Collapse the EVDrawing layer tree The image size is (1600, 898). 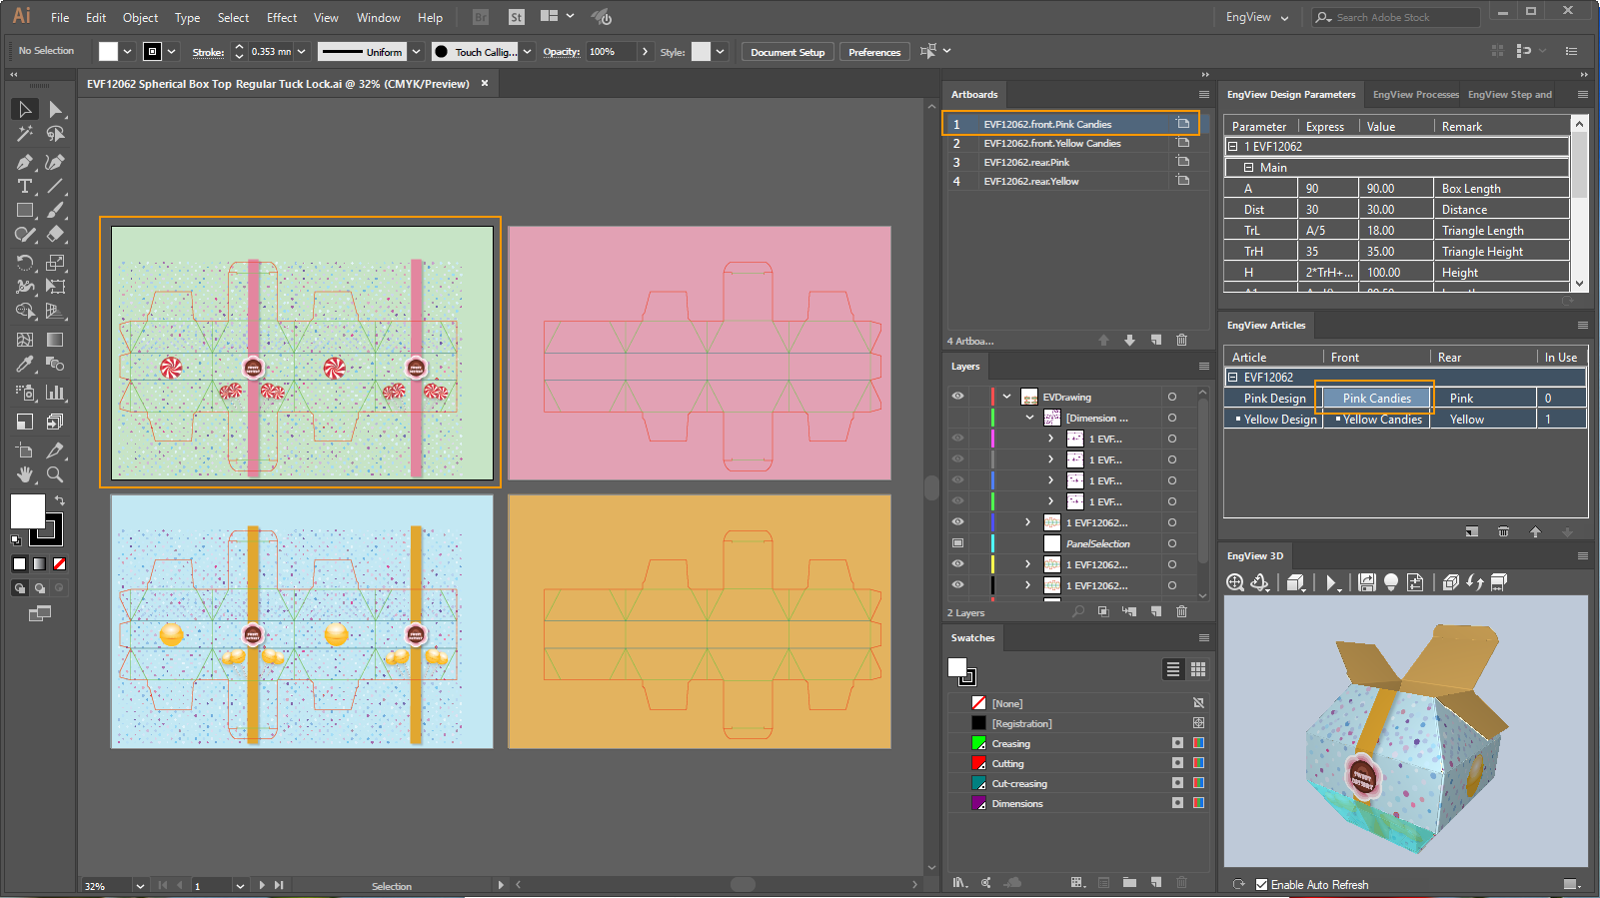tap(1007, 397)
